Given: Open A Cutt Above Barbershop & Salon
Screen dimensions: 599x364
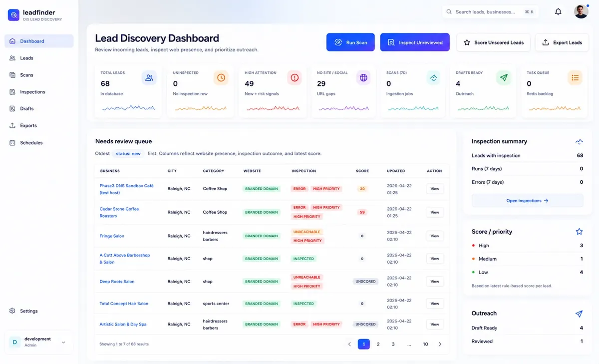Looking at the screenshot, I should pos(125,259).
